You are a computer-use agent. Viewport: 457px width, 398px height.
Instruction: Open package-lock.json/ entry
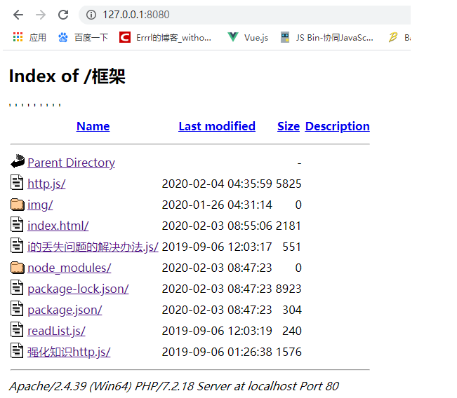coord(78,289)
